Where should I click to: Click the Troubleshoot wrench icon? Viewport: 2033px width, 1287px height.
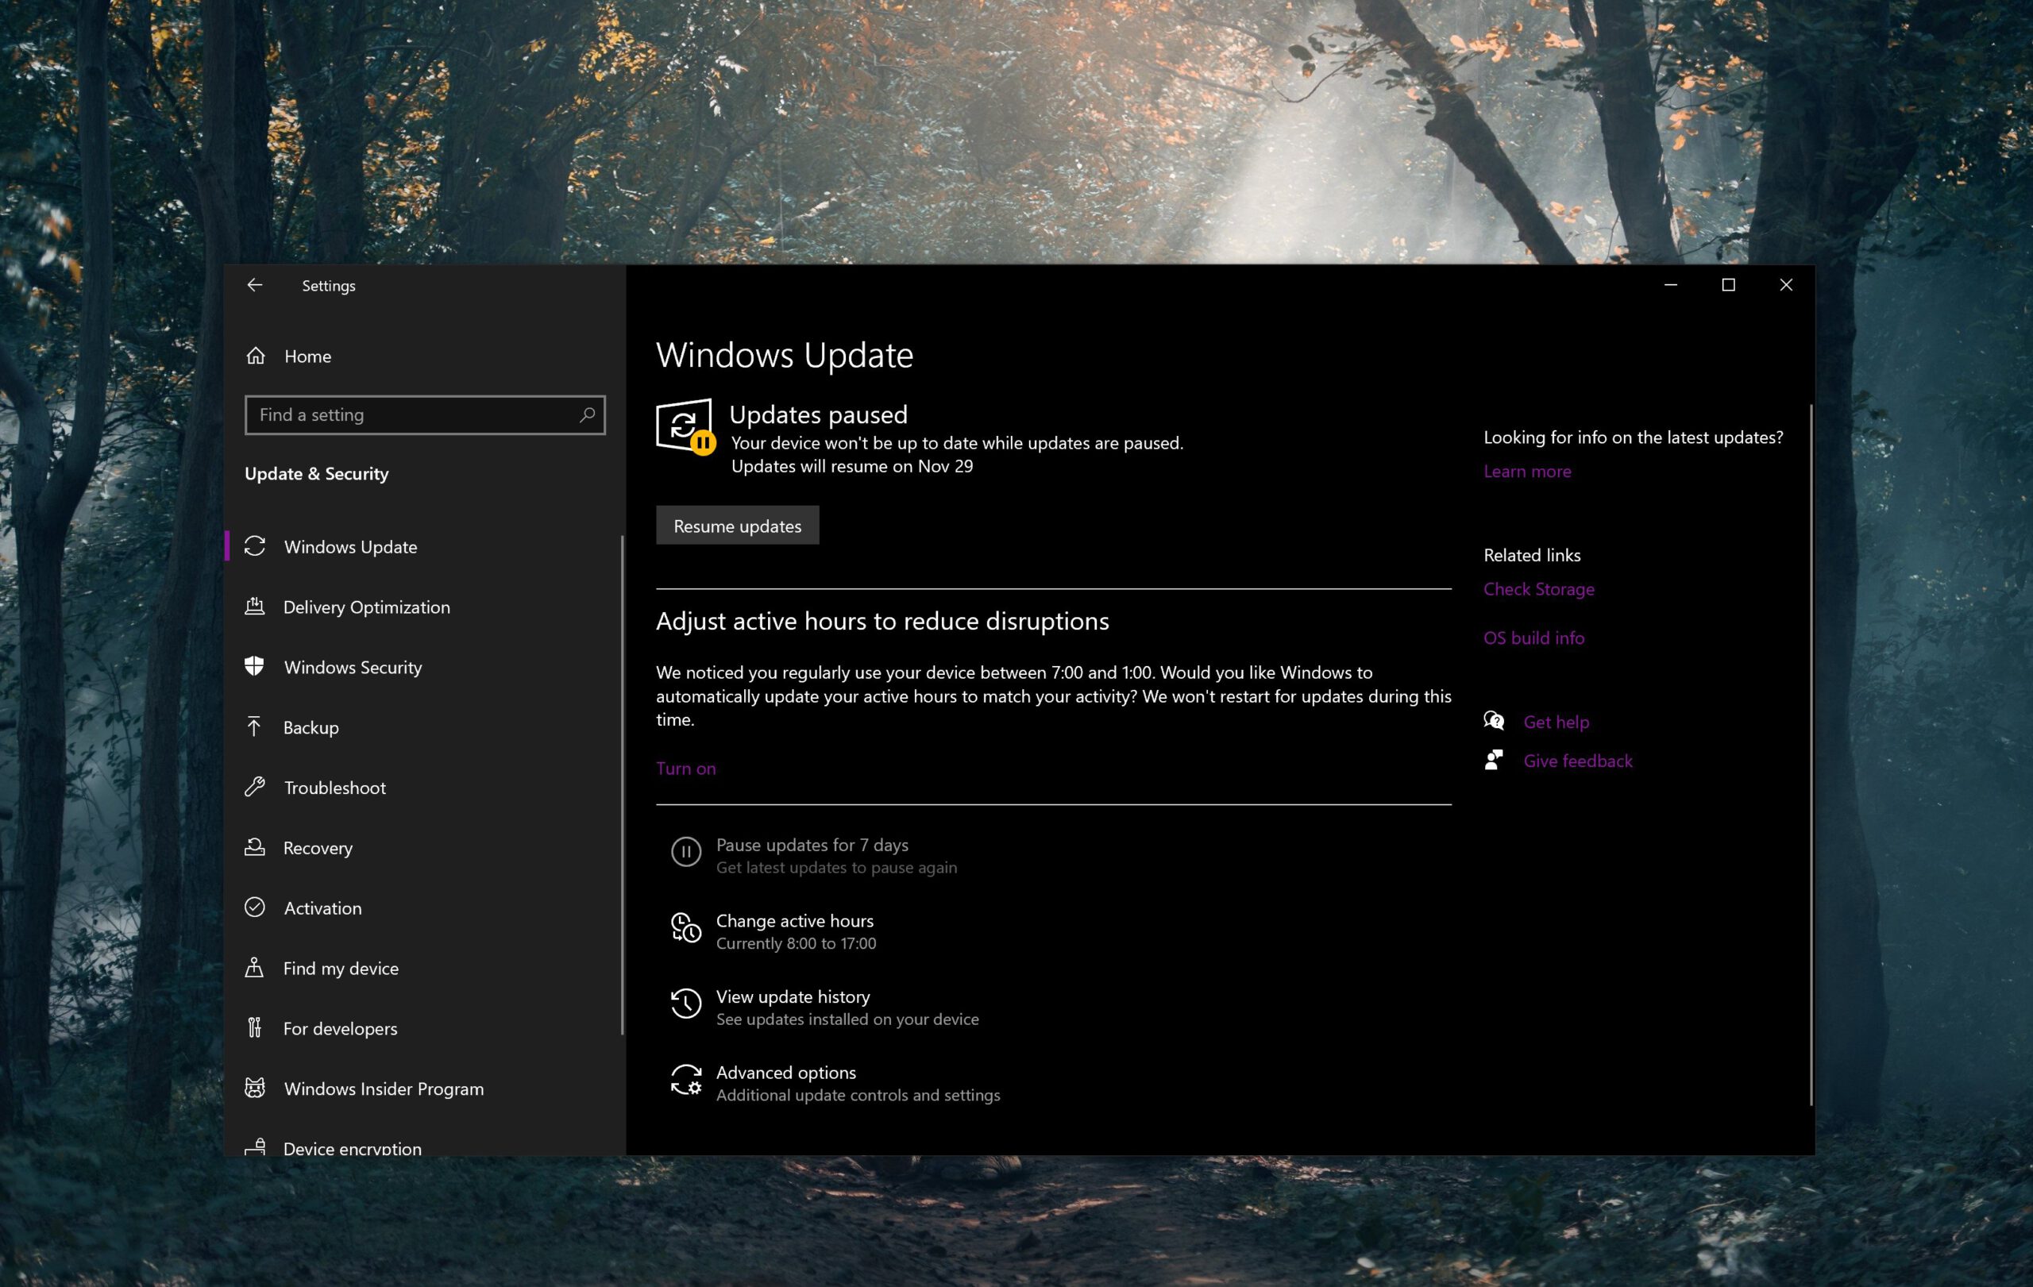tap(255, 788)
